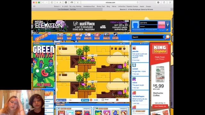The height and width of the screenshot is (115, 205).
Task: Open the Blocky Text bookmark
Action: coord(101,6)
